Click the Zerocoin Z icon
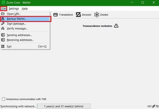This screenshot has width=159, height=109. [x=78, y=15]
